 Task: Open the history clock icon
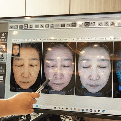click(x=106, y=24)
